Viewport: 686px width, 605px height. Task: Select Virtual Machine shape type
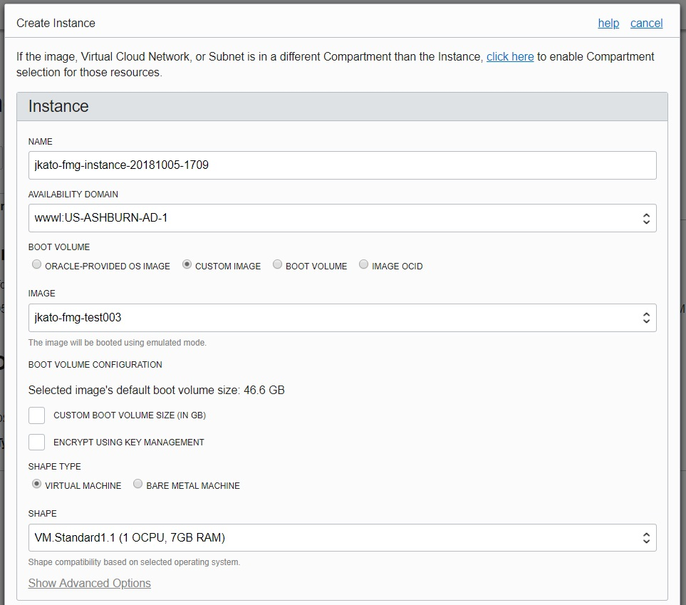point(37,485)
